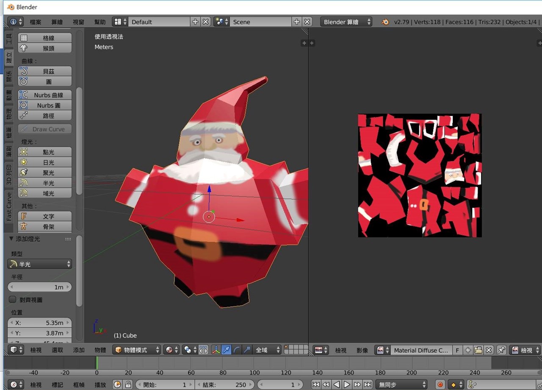Open the 半光 lamp type dropdown
The height and width of the screenshot is (390, 542).
coord(40,264)
